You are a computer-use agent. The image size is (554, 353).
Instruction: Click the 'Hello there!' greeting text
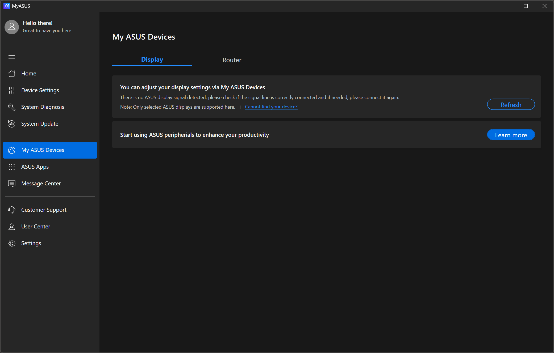click(38, 23)
